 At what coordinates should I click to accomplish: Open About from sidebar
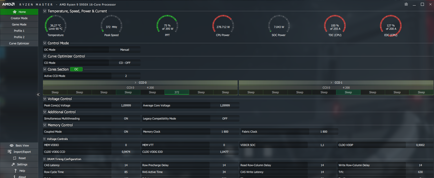point(19,176)
